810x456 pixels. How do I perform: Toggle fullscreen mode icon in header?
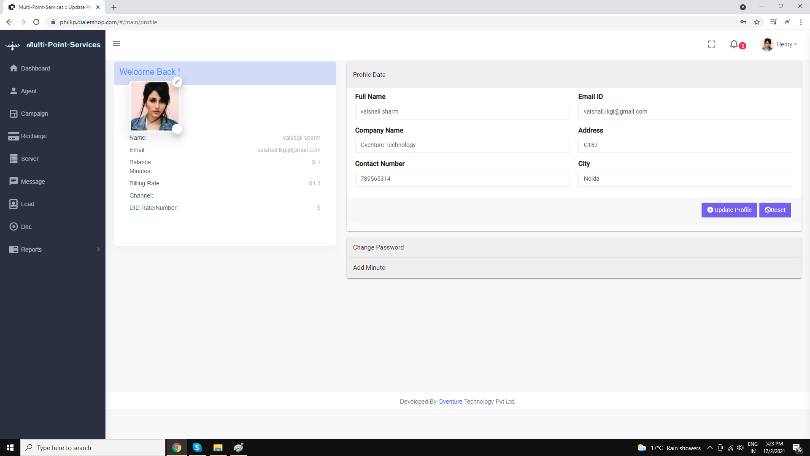[711, 44]
